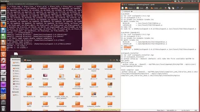Select the acml folder
Screen dimensions: 200x112
point(61,67)
